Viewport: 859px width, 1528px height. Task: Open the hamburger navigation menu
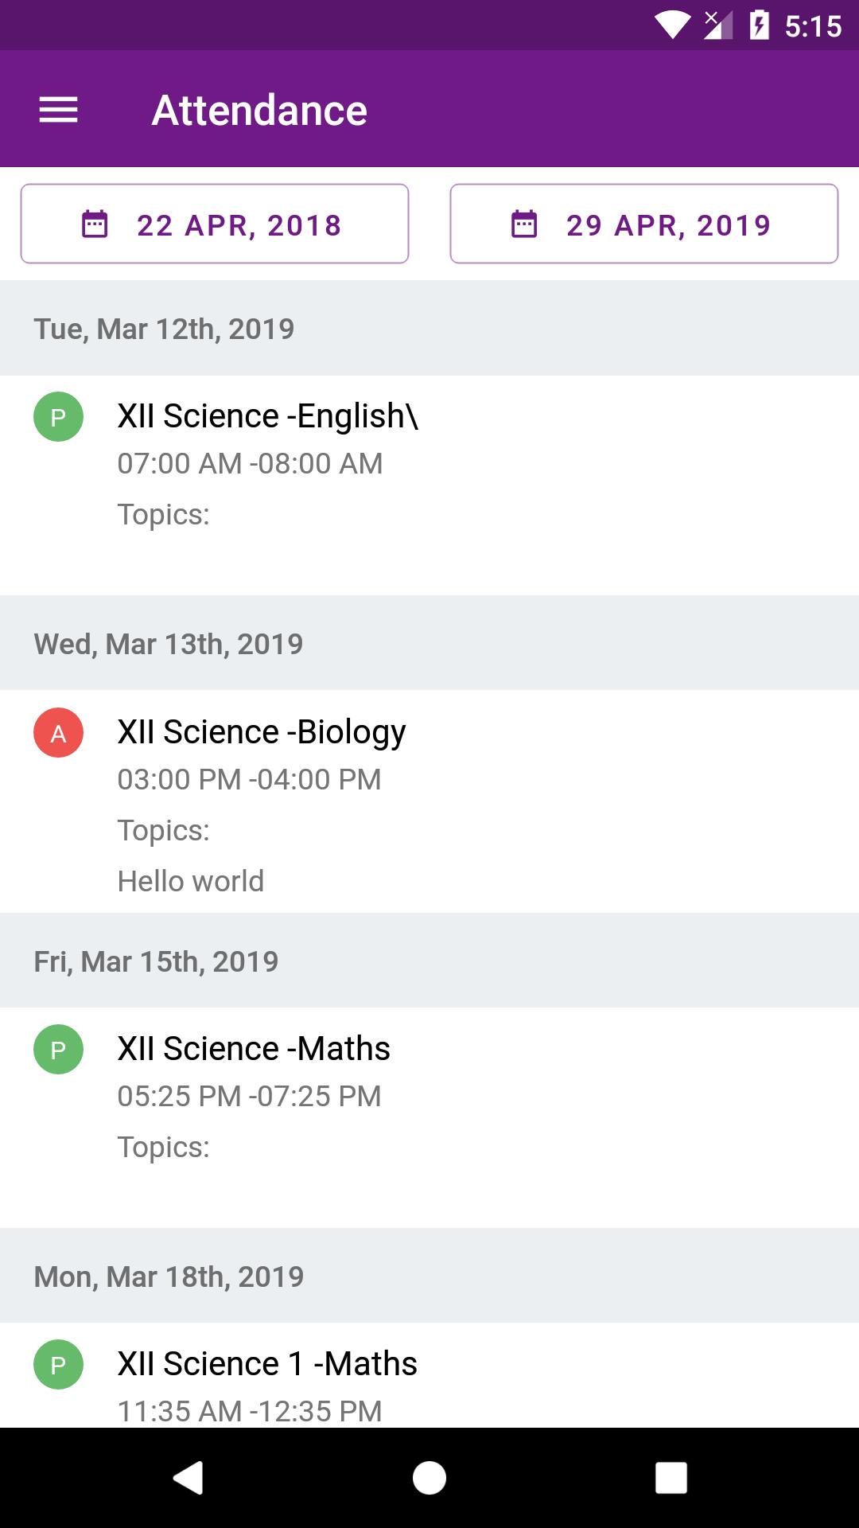pos(58,110)
